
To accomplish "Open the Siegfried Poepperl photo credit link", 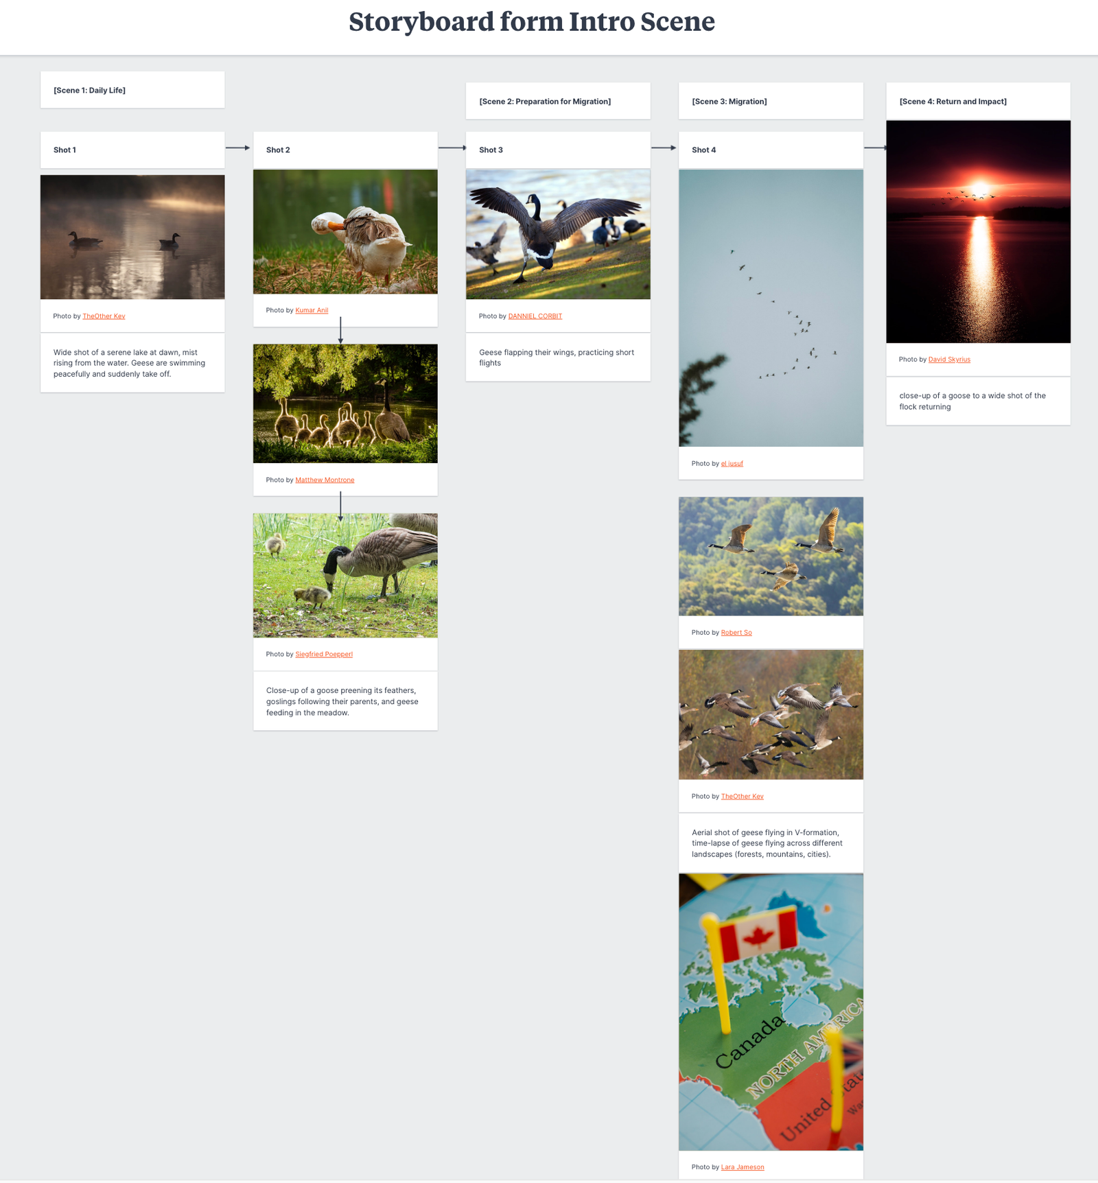I will click(324, 654).
